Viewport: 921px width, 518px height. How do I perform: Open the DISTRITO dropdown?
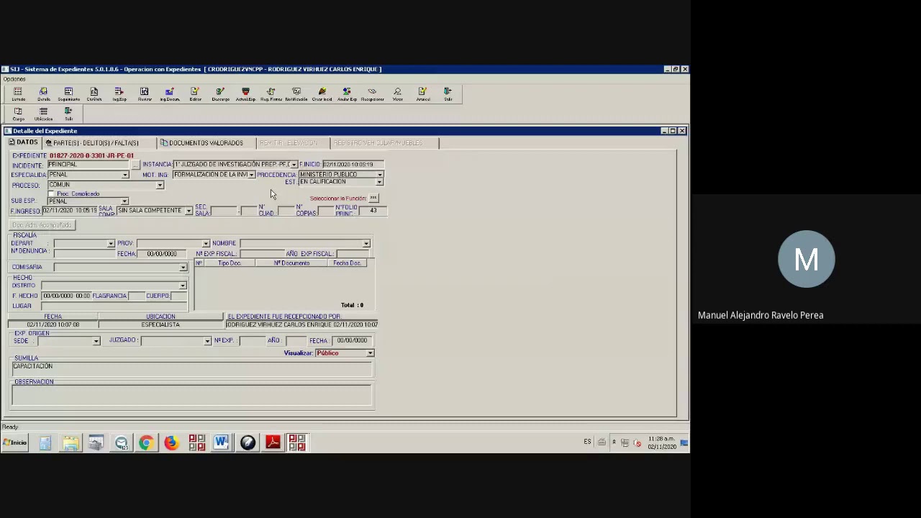click(x=183, y=286)
